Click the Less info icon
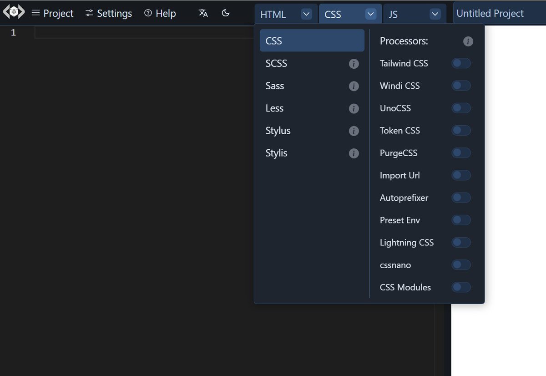 (x=354, y=108)
